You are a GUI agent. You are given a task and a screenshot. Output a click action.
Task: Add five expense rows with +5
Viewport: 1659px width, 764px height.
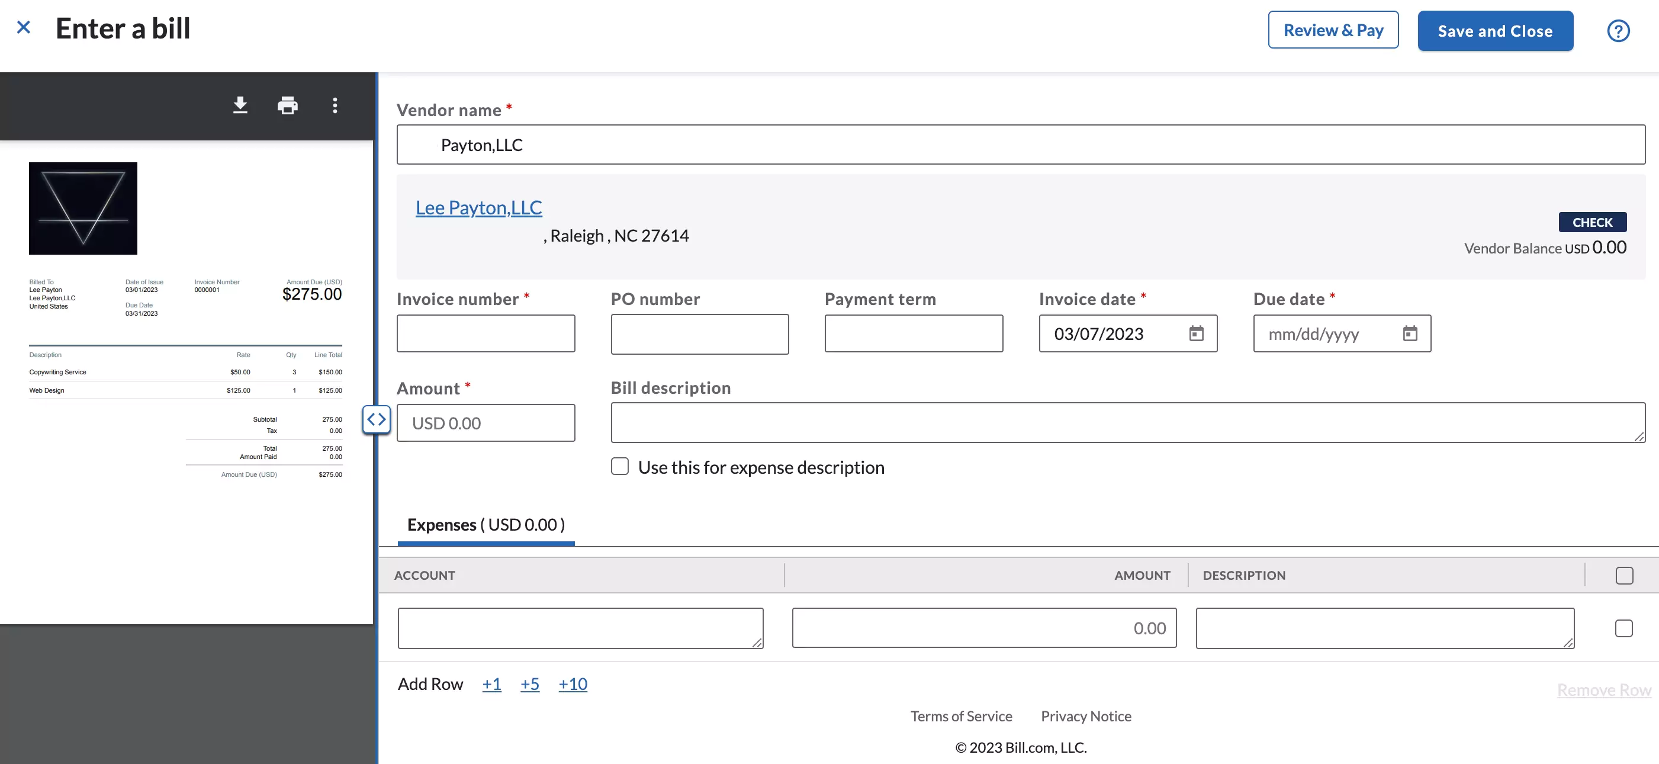pyautogui.click(x=529, y=683)
